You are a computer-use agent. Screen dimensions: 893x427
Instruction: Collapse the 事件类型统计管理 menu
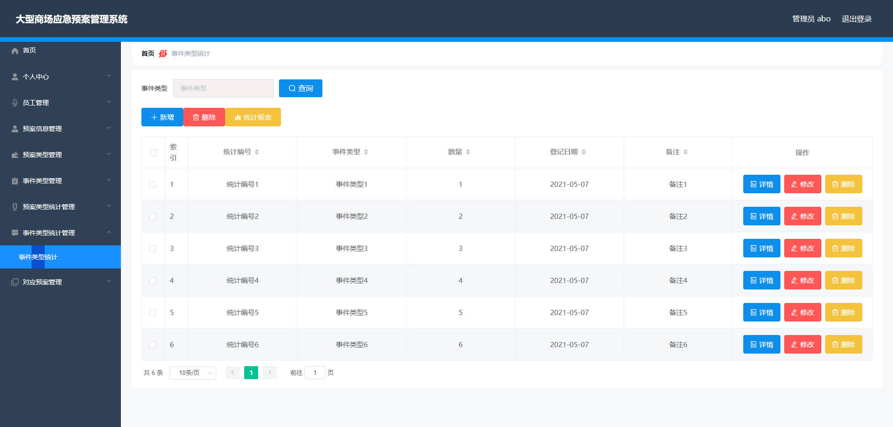pyautogui.click(x=60, y=233)
